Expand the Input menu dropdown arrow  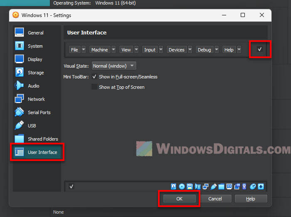161,50
